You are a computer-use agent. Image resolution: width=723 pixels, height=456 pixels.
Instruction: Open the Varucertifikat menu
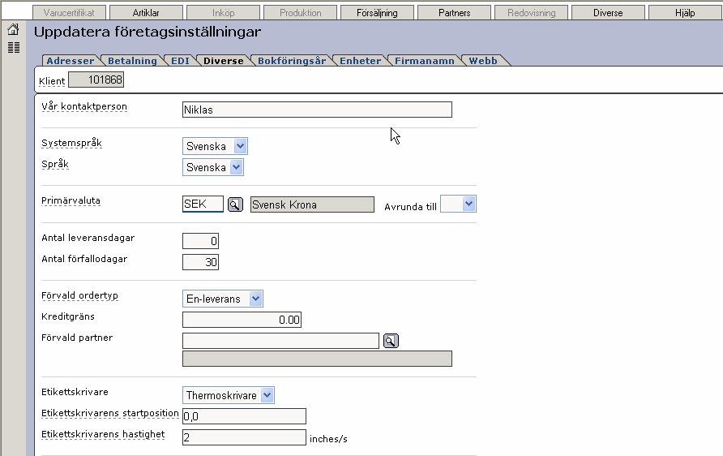[69, 13]
